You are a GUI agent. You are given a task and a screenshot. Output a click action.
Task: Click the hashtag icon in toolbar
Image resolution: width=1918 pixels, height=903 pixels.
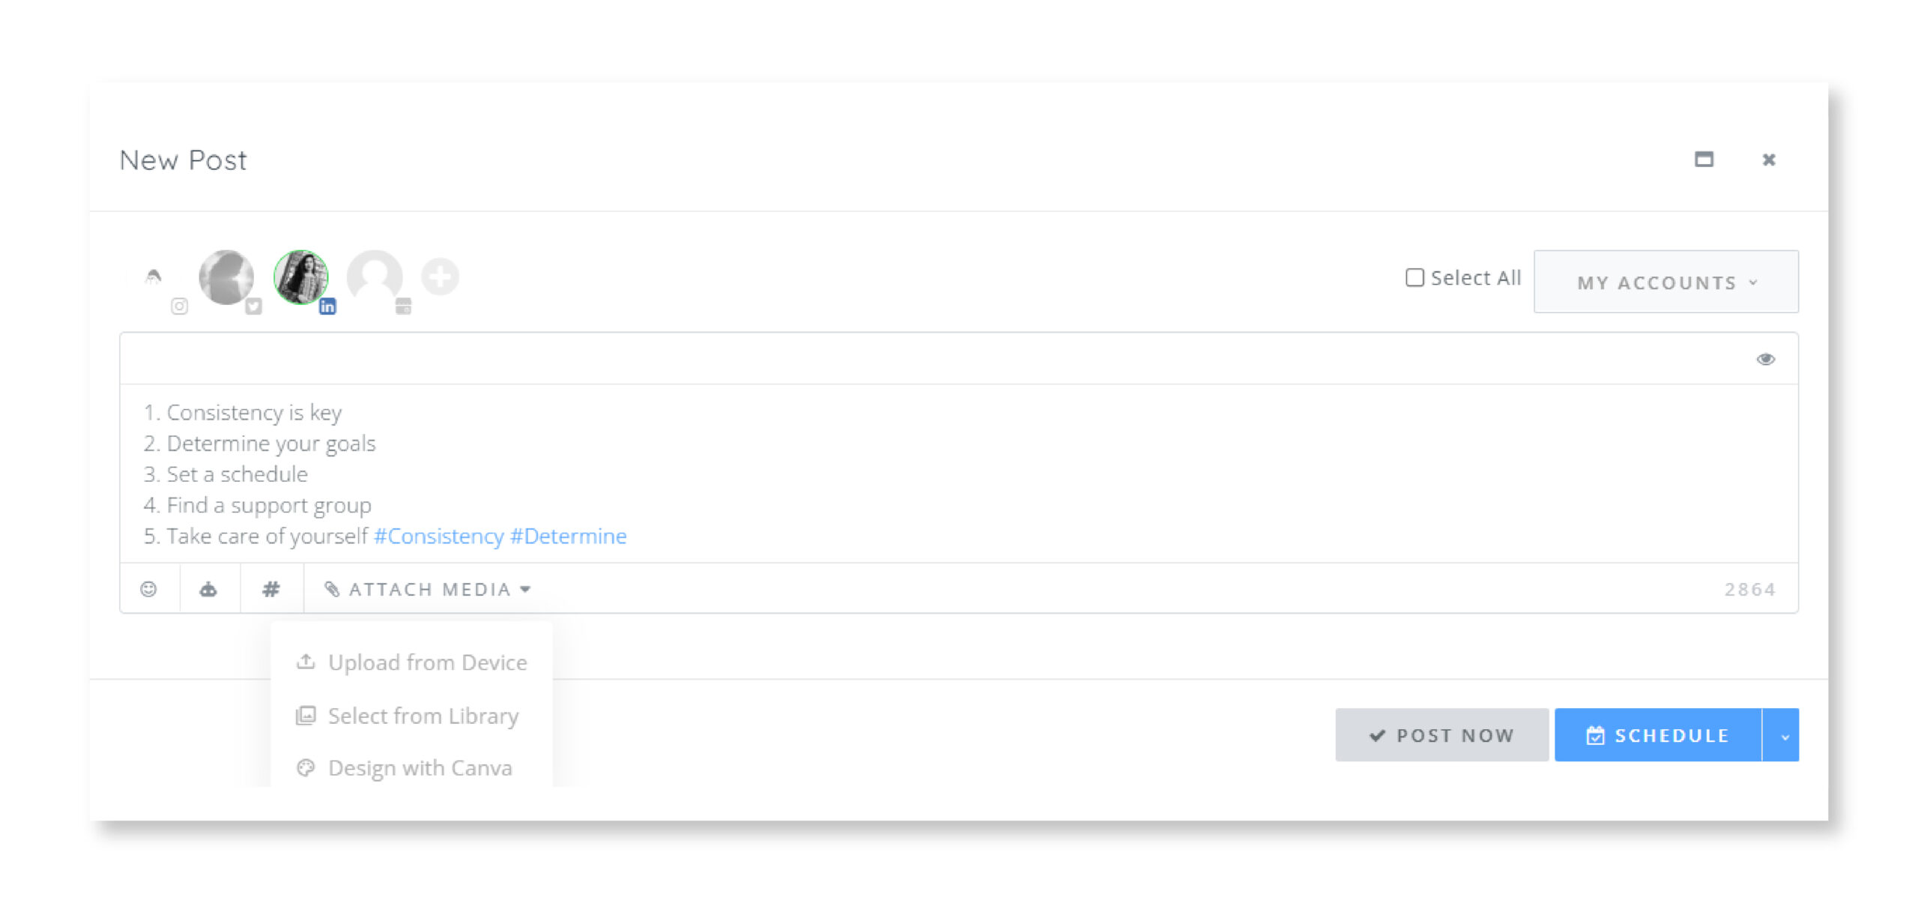coord(271,588)
